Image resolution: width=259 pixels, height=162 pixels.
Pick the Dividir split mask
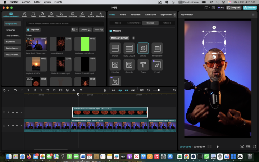click(115, 48)
